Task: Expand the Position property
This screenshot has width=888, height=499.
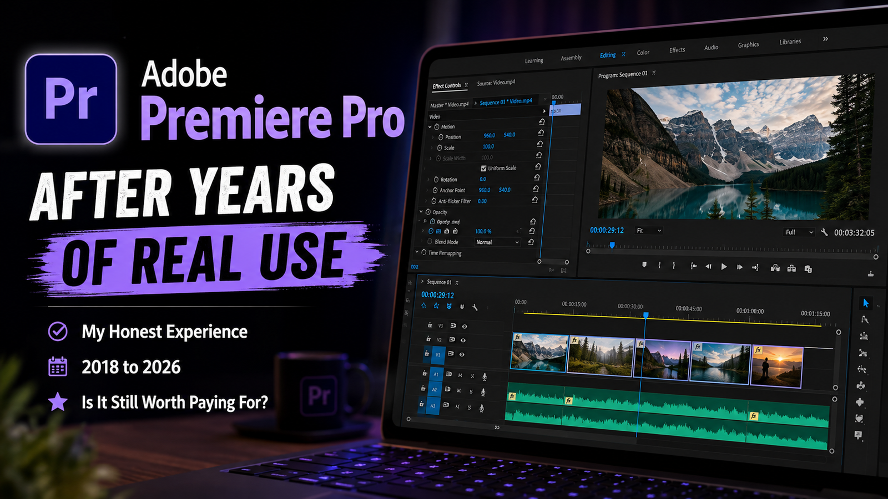Action: pos(433,137)
